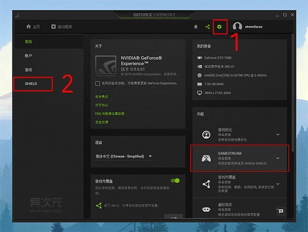Click the Intel(R) Core(TM) i5-3570K text
This screenshot has width=308, height=232.
pyautogui.click(x=235, y=75)
